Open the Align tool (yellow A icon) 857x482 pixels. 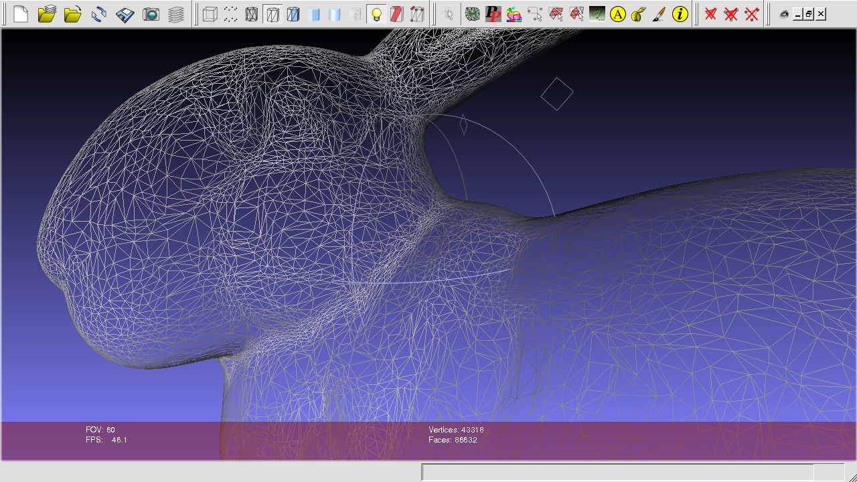point(618,14)
